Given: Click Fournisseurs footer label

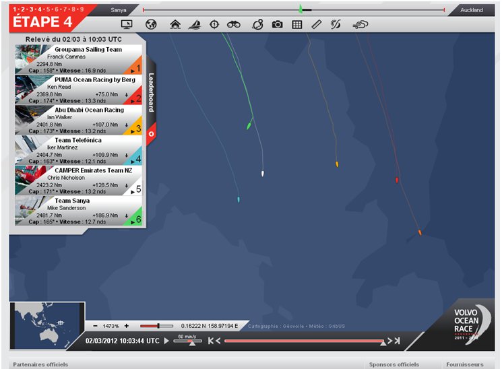Looking at the screenshot, I should tap(465, 364).
